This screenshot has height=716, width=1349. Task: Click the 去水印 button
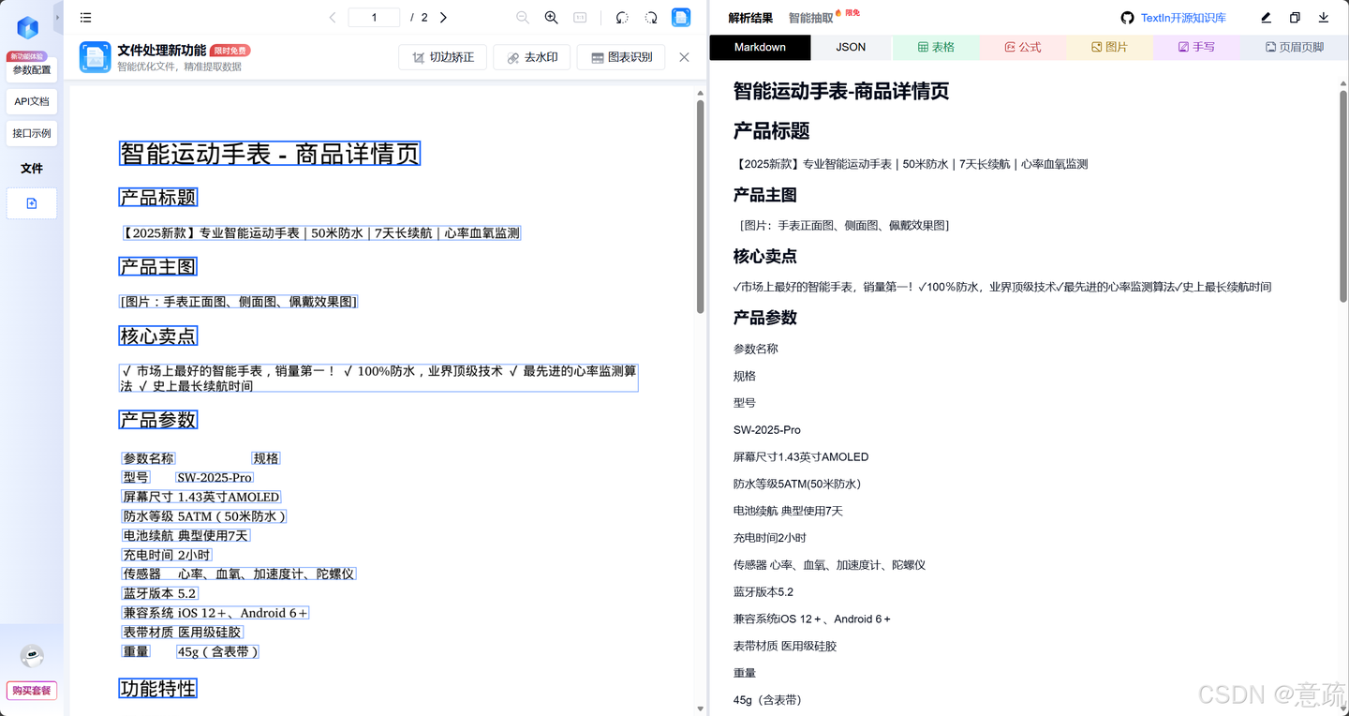tap(532, 57)
